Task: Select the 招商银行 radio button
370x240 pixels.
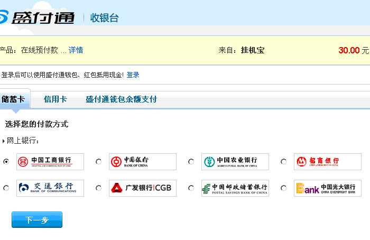Action: pos(284,162)
